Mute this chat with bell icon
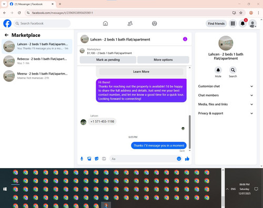 (218, 70)
